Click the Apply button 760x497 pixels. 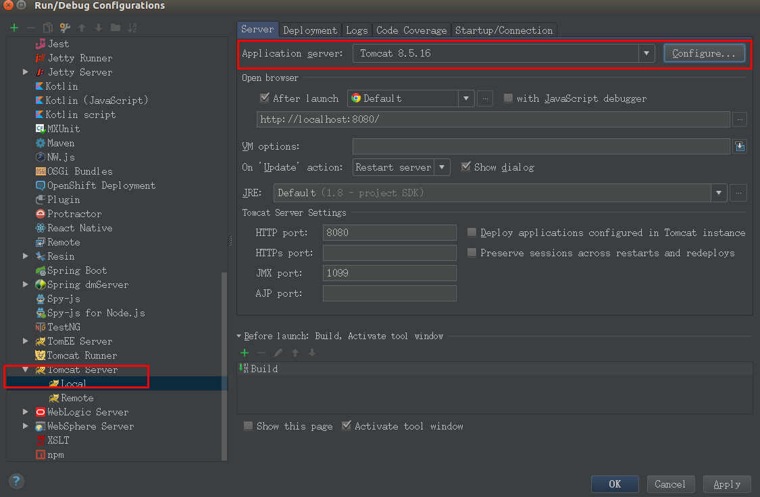point(727,484)
